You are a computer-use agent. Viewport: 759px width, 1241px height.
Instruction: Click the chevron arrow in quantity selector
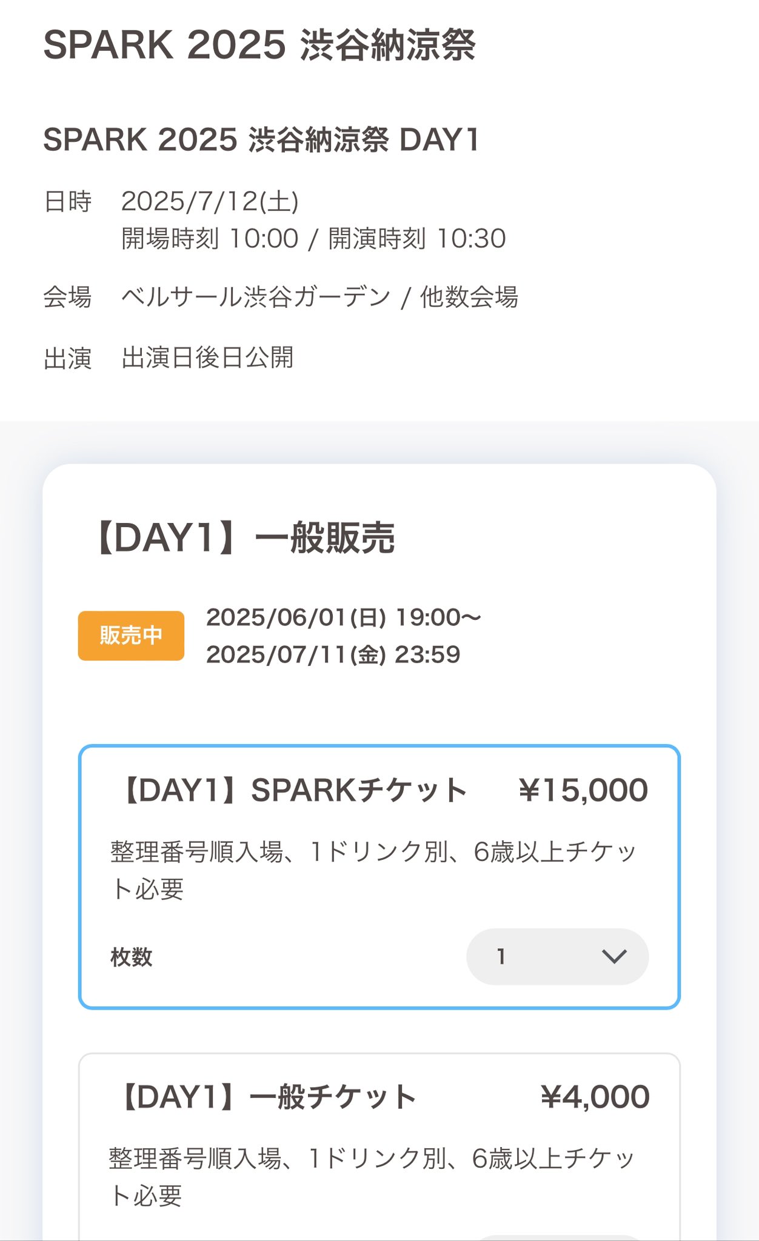(x=614, y=957)
